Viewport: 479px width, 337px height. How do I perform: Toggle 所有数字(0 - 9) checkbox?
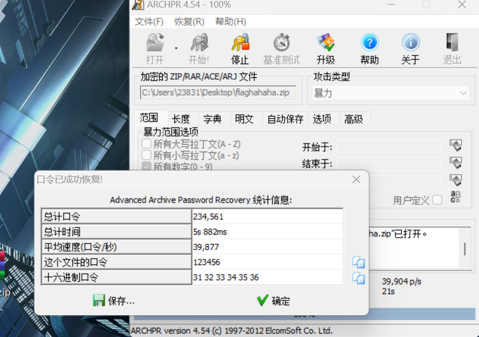point(147,166)
